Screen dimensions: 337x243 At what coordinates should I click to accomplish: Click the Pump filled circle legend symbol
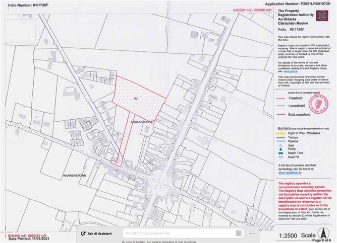(x=280, y=149)
